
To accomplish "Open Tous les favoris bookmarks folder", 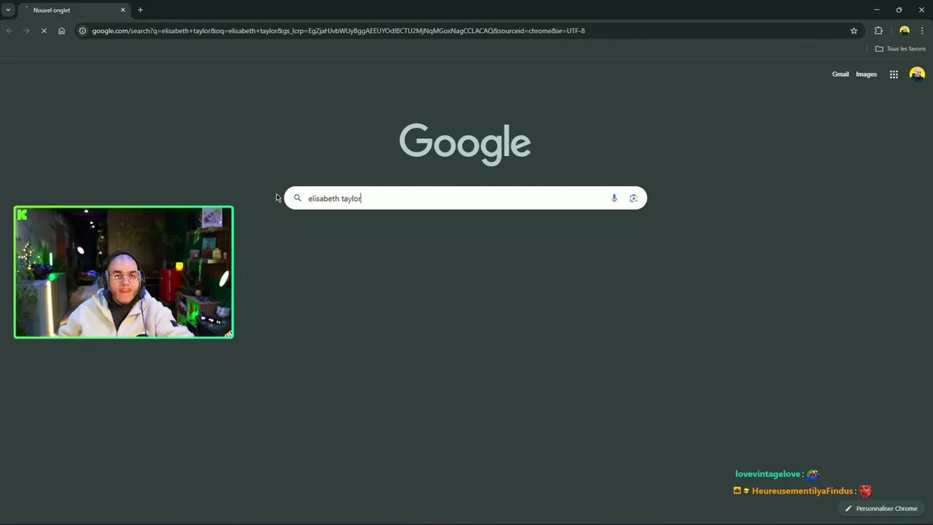I will (x=900, y=49).
